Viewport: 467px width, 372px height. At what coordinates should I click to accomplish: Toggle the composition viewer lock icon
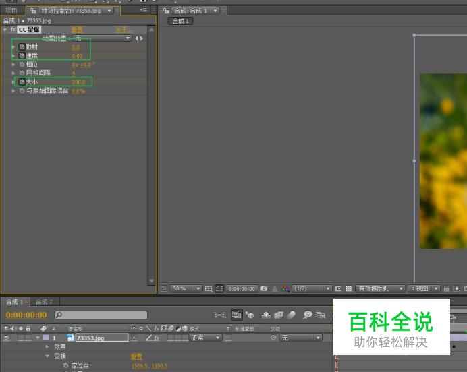click(166, 11)
